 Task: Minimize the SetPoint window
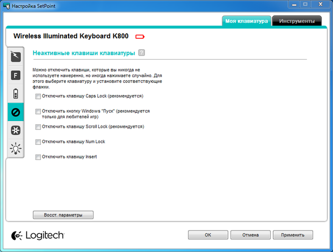(294, 4)
